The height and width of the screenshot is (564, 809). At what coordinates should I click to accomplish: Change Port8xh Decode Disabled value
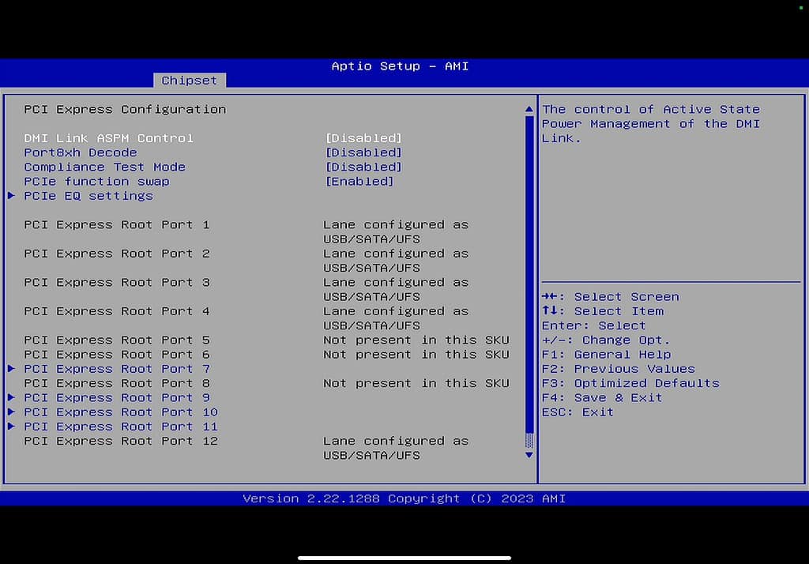(x=363, y=152)
